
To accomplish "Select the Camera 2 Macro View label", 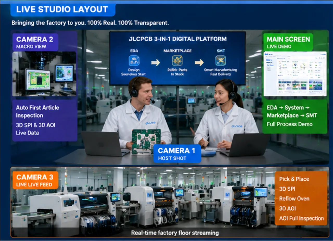I will pyautogui.click(x=35, y=42).
